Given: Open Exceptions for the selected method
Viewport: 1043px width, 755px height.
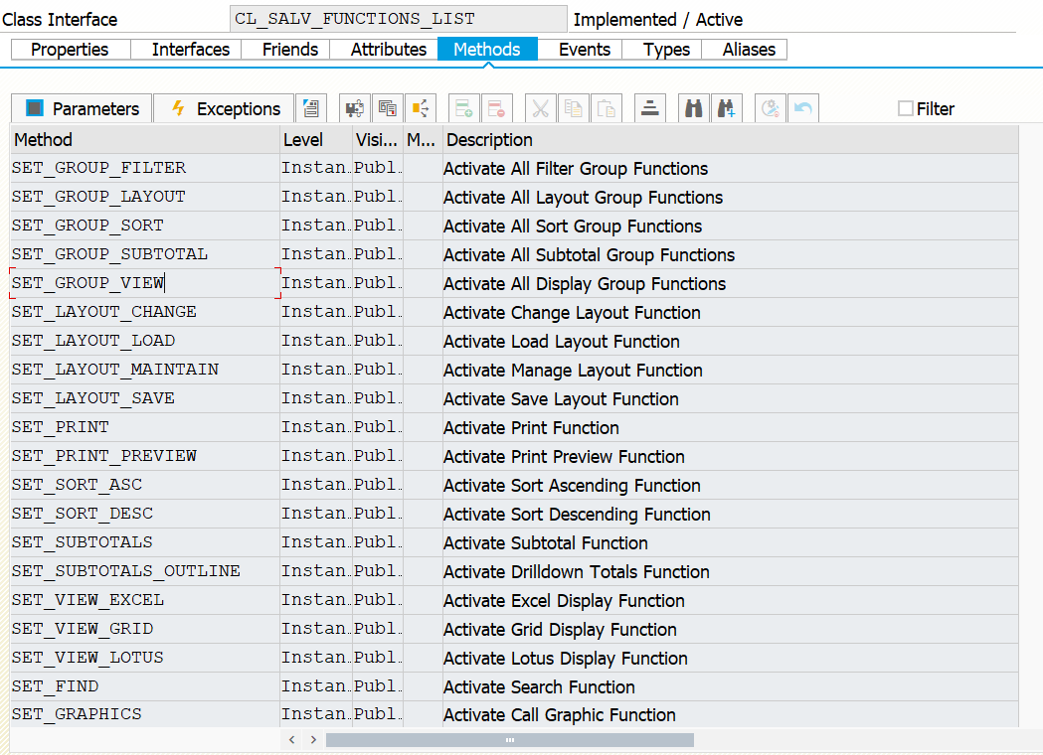Looking at the screenshot, I should pos(224,108).
